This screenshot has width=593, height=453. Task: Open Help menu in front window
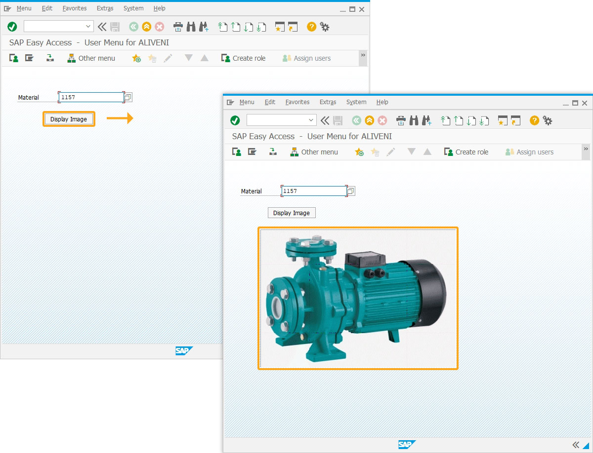(x=382, y=102)
